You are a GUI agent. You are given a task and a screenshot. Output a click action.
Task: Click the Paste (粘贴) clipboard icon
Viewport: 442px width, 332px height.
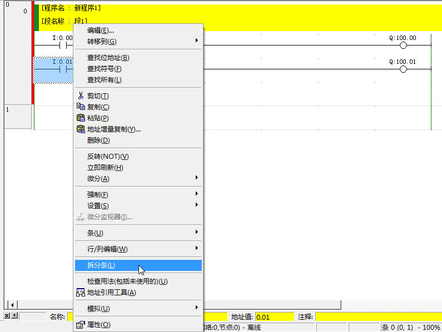pyautogui.click(x=80, y=118)
